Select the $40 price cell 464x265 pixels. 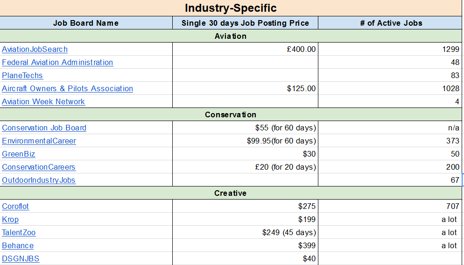pyautogui.click(x=246, y=258)
